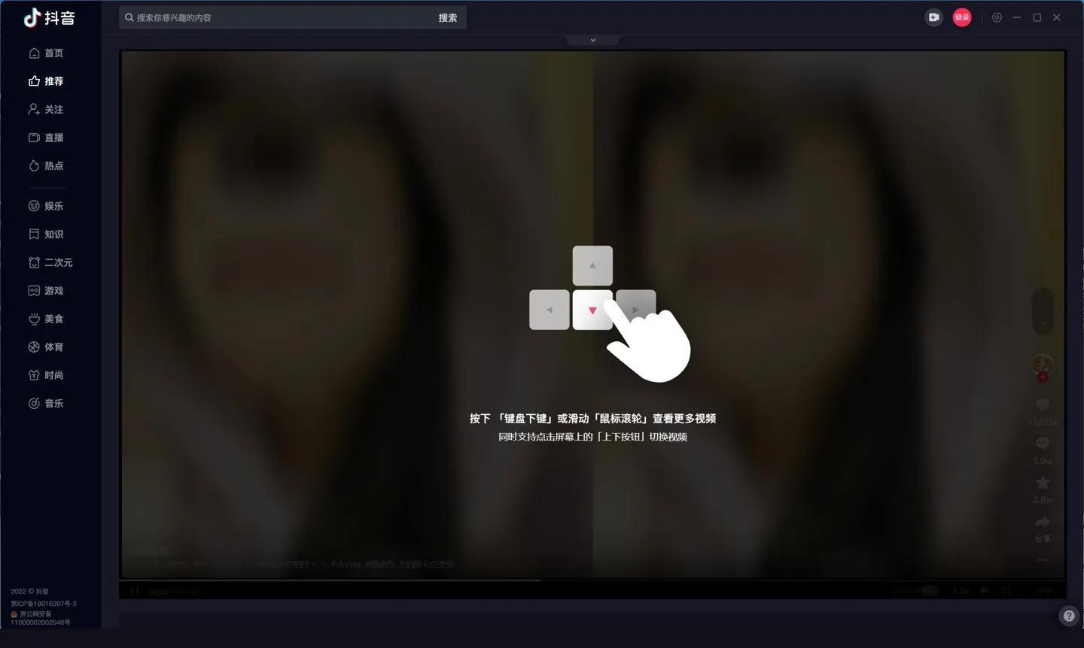Click the search input field
1084x648 pixels.
279,17
